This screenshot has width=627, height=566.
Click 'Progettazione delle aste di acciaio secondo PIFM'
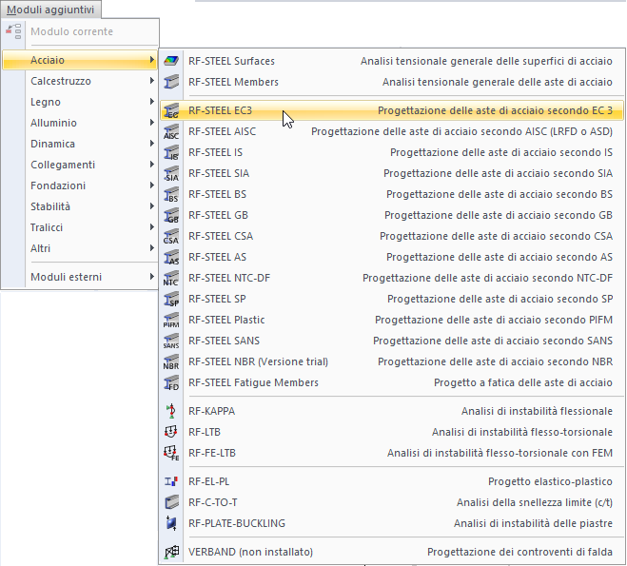[494, 320]
